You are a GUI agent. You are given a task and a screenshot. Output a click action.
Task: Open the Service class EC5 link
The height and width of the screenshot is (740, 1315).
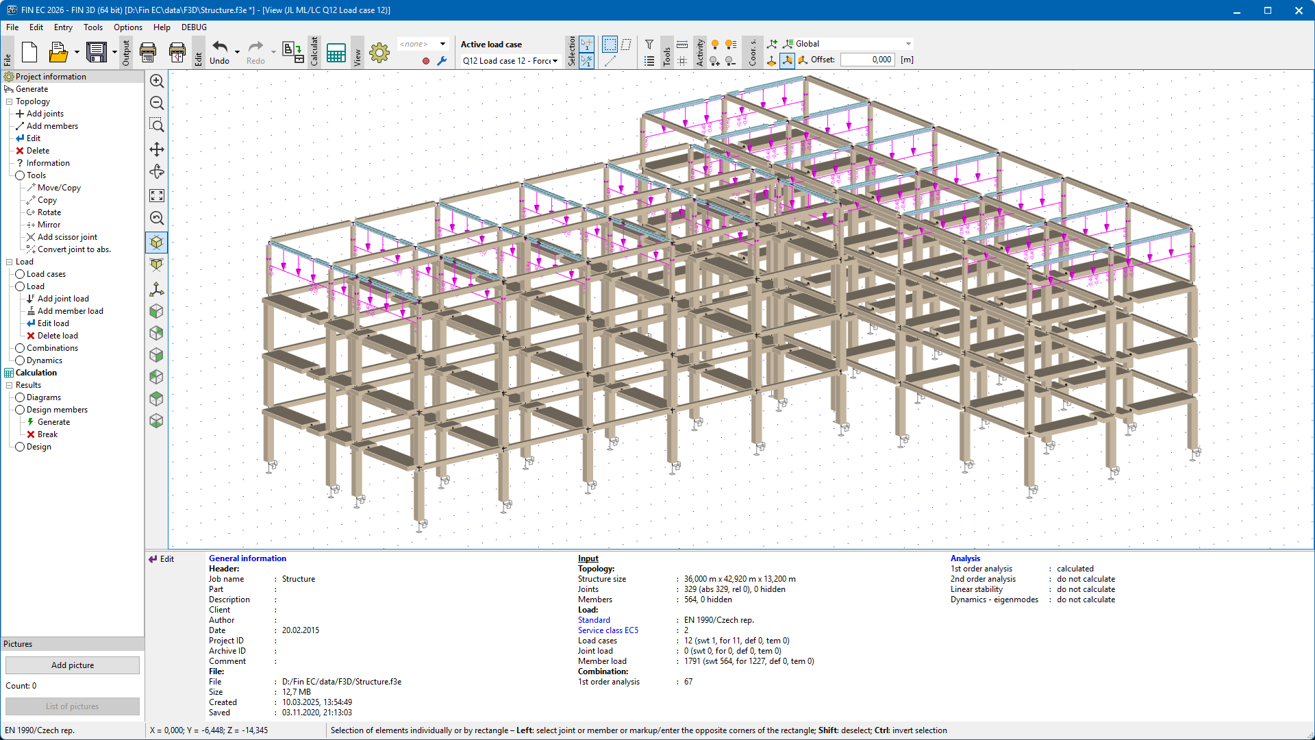[x=608, y=630]
